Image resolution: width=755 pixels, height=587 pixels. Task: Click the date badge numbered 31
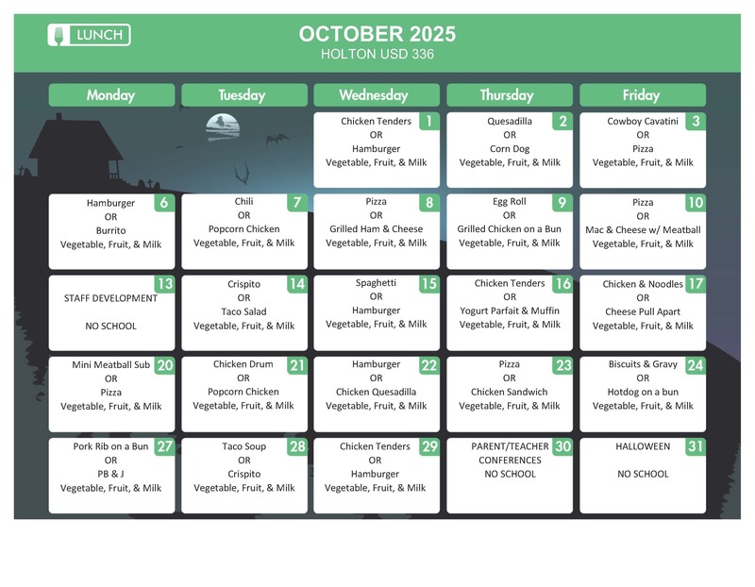tap(695, 446)
